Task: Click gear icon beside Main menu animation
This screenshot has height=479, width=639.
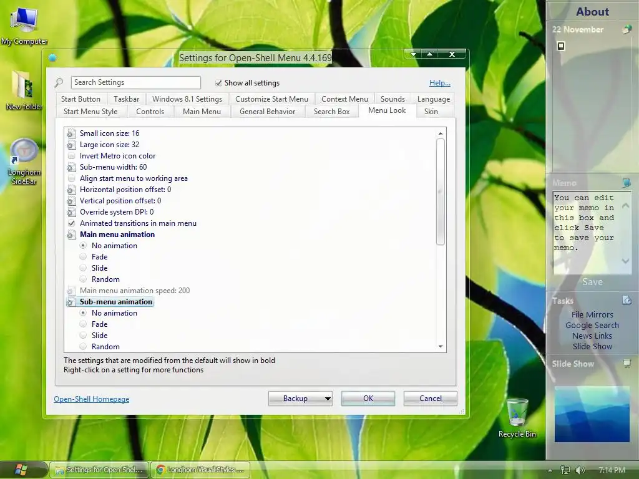Action: (x=71, y=235)
